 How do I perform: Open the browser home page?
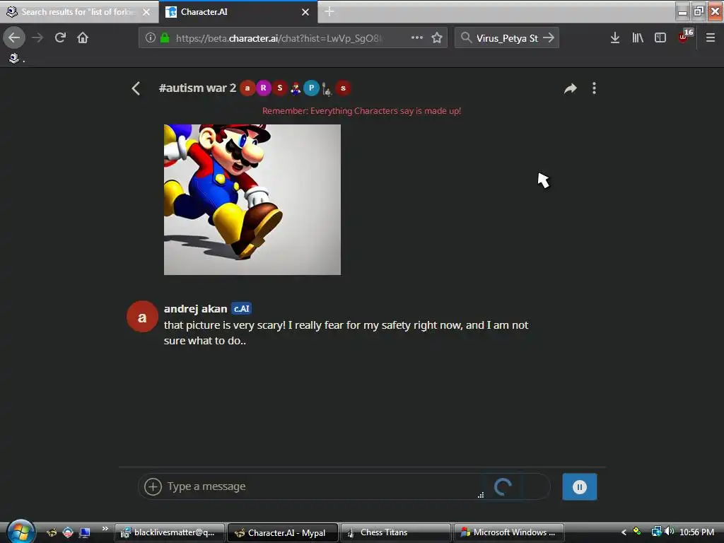(x=83, y=38)
